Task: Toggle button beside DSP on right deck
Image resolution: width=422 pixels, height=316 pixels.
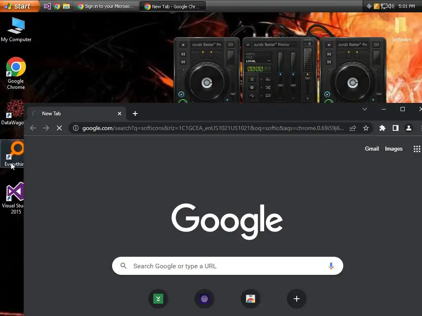Action: [x=357, y=56]
